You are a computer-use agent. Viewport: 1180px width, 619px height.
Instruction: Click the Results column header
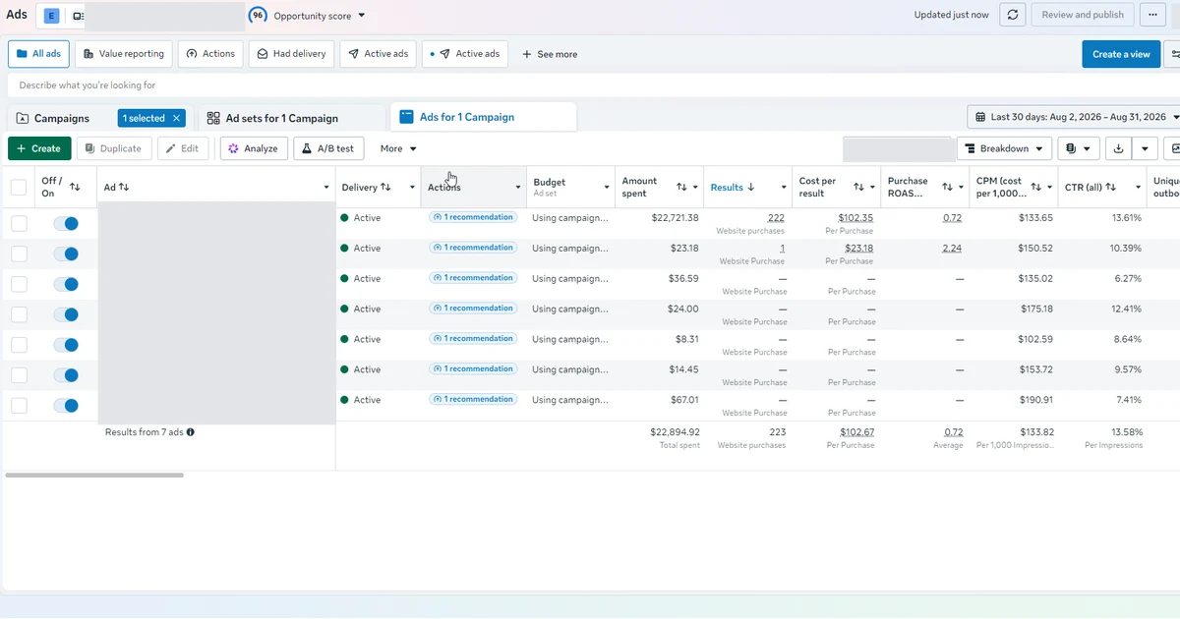pos(727,187)
